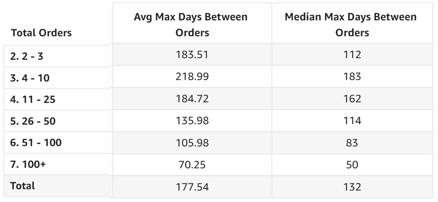Select the '5. 26 - 50' row label
This screenshot has width=438, height=202.
33,121
